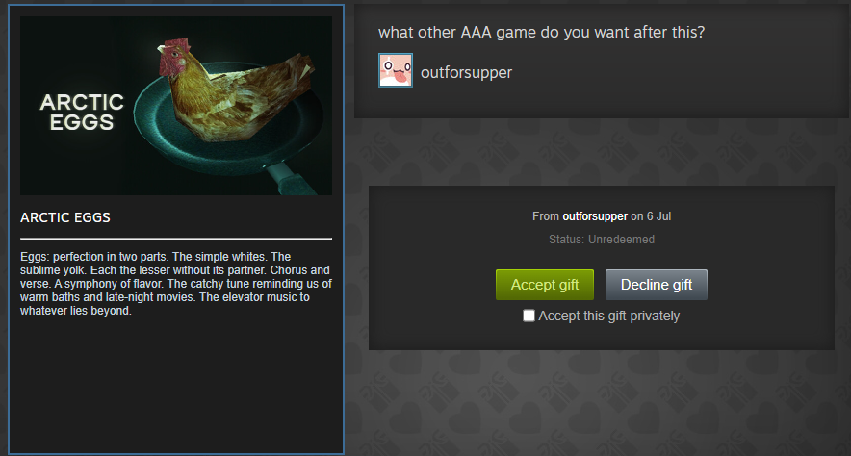Click the frying pan handle in the banner
851x456 pixels.
294,182
